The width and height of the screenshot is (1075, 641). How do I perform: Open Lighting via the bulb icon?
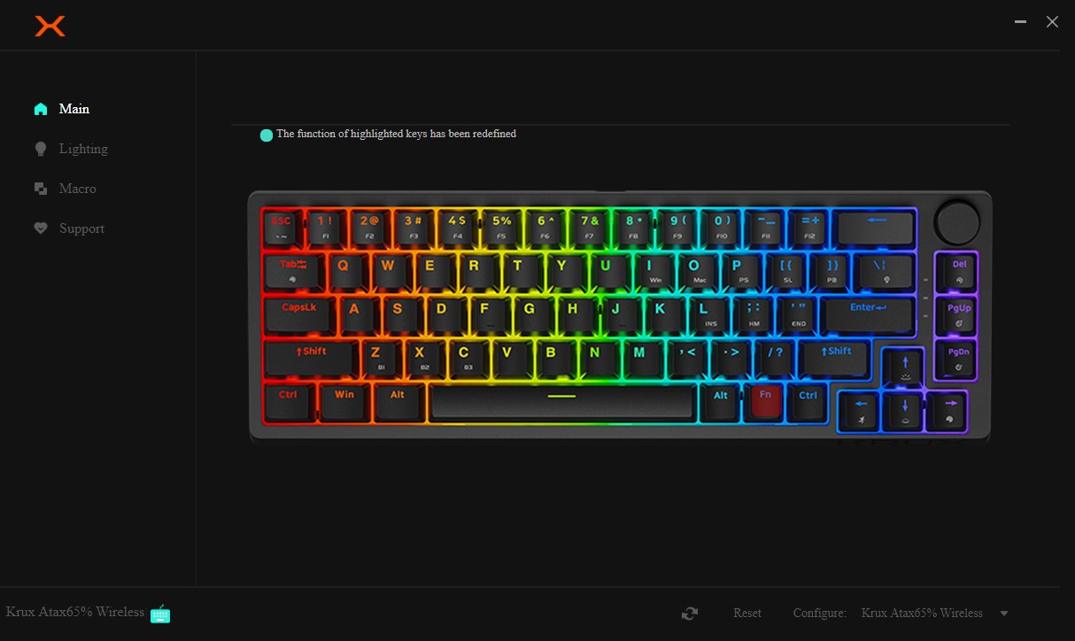(41, 149)
